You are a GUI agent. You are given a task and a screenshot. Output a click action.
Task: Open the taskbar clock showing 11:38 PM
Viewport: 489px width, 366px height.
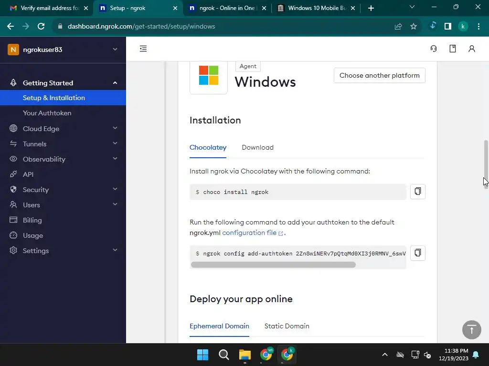click(x=454, y=355)
